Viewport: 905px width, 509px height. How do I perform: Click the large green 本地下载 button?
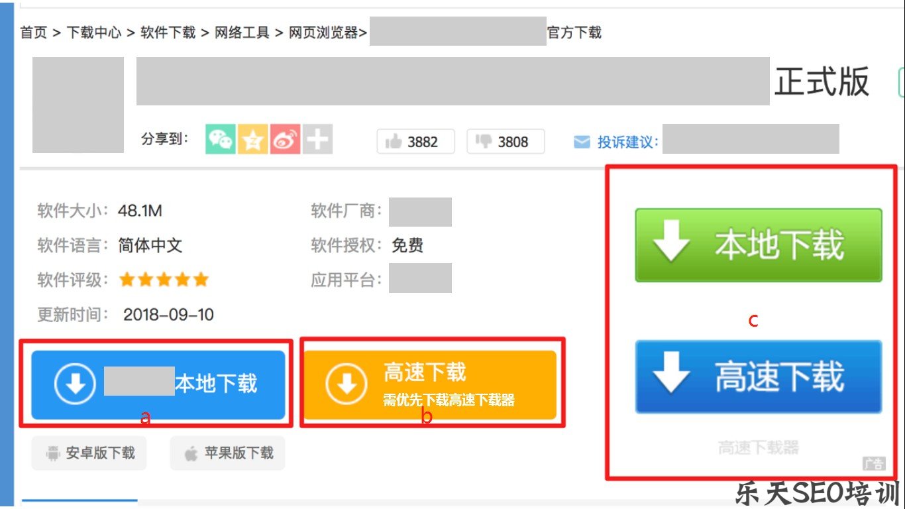click(x=758, y=245)
